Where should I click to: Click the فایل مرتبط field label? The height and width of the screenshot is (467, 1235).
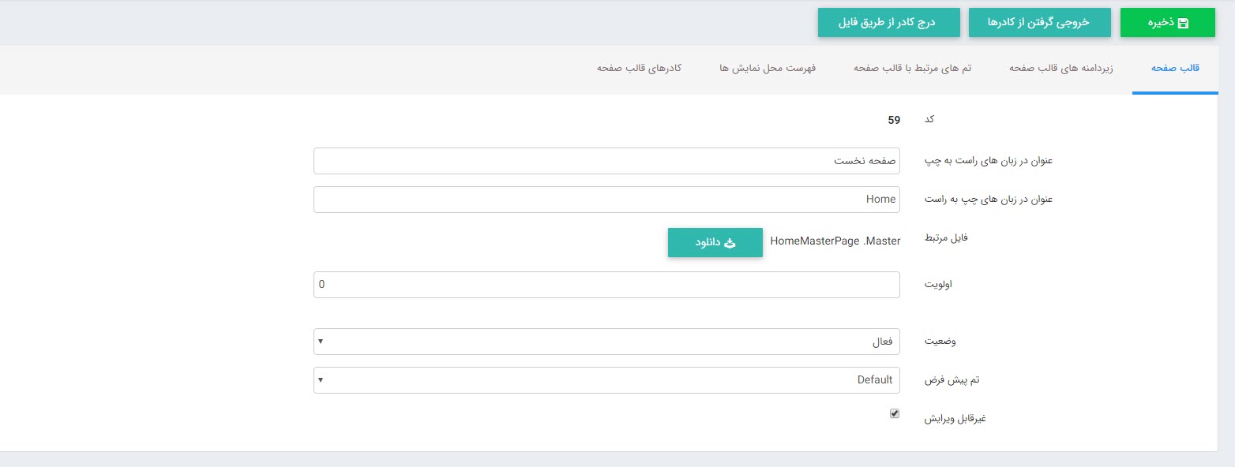coord(946,237)
